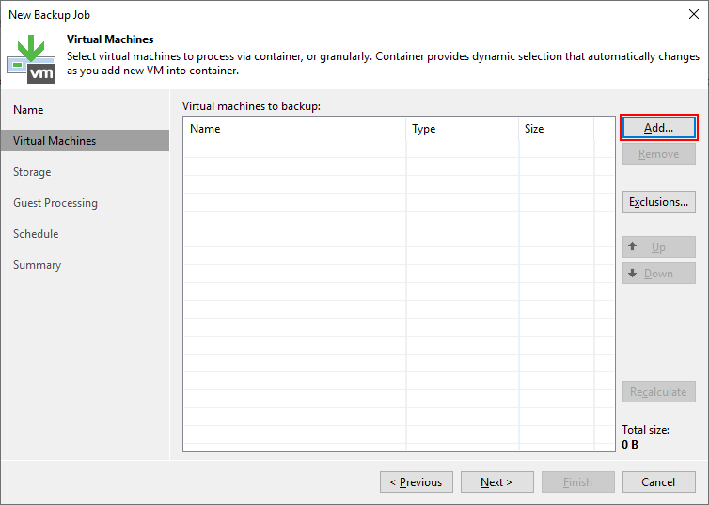This screenshot has width=709, height=505.
Task: Click the Remove button
Action: 658,154
